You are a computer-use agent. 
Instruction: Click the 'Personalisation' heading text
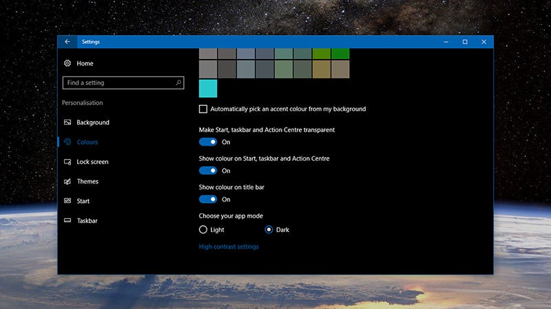(82, 102)
